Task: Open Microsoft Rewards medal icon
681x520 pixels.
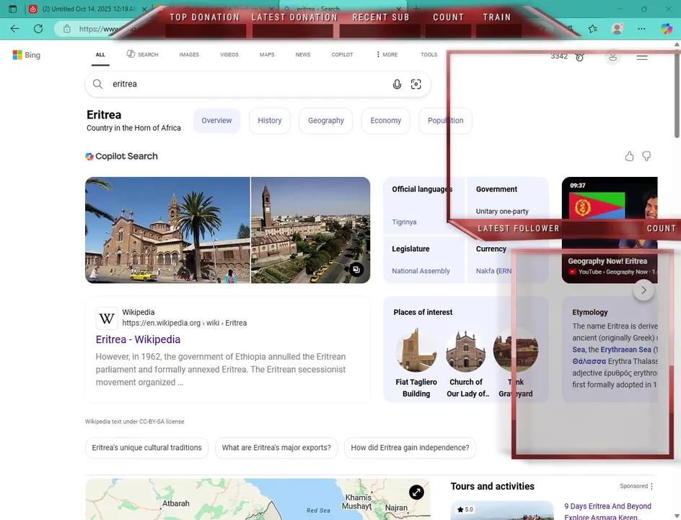Action: click(579, 56)
